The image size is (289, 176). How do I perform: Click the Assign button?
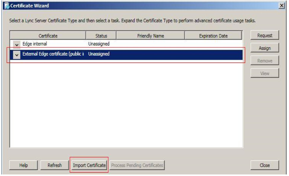[264, 48]
